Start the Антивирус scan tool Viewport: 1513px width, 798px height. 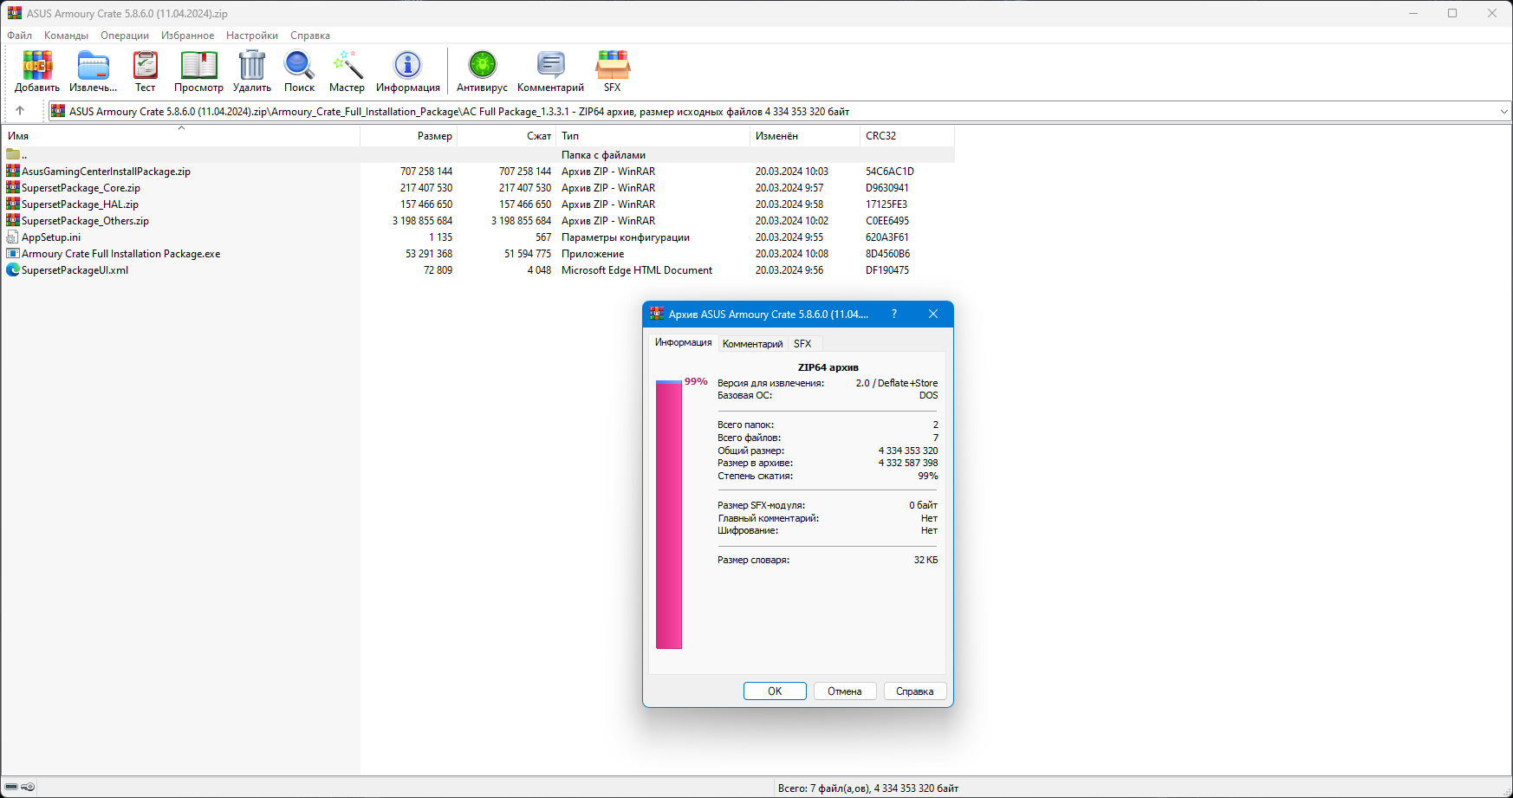click(482, 70)
